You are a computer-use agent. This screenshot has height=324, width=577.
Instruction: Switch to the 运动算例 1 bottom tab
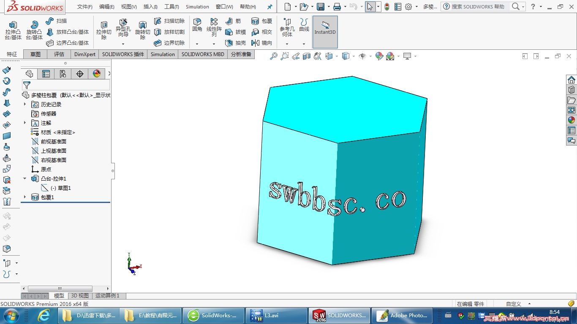point(107,296)
